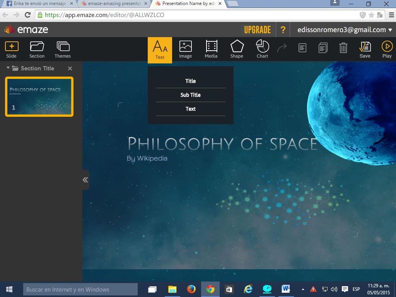Open the Media insert tool
The height and width of the screenshot is (297, 396).
click(x=211, y=49)
